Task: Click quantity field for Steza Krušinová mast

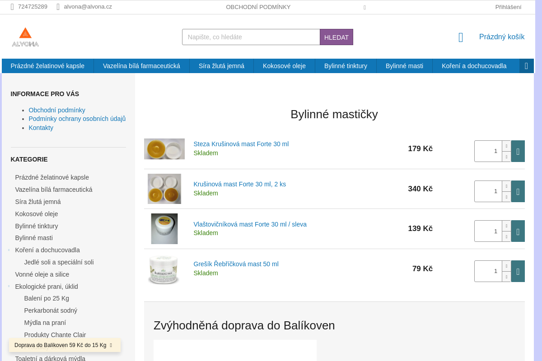Action: (x=488, y=151)
